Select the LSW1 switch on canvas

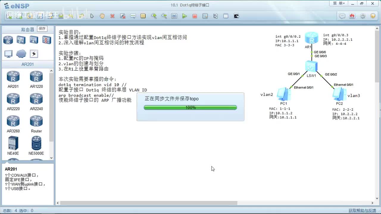click(x=312, y=67)
